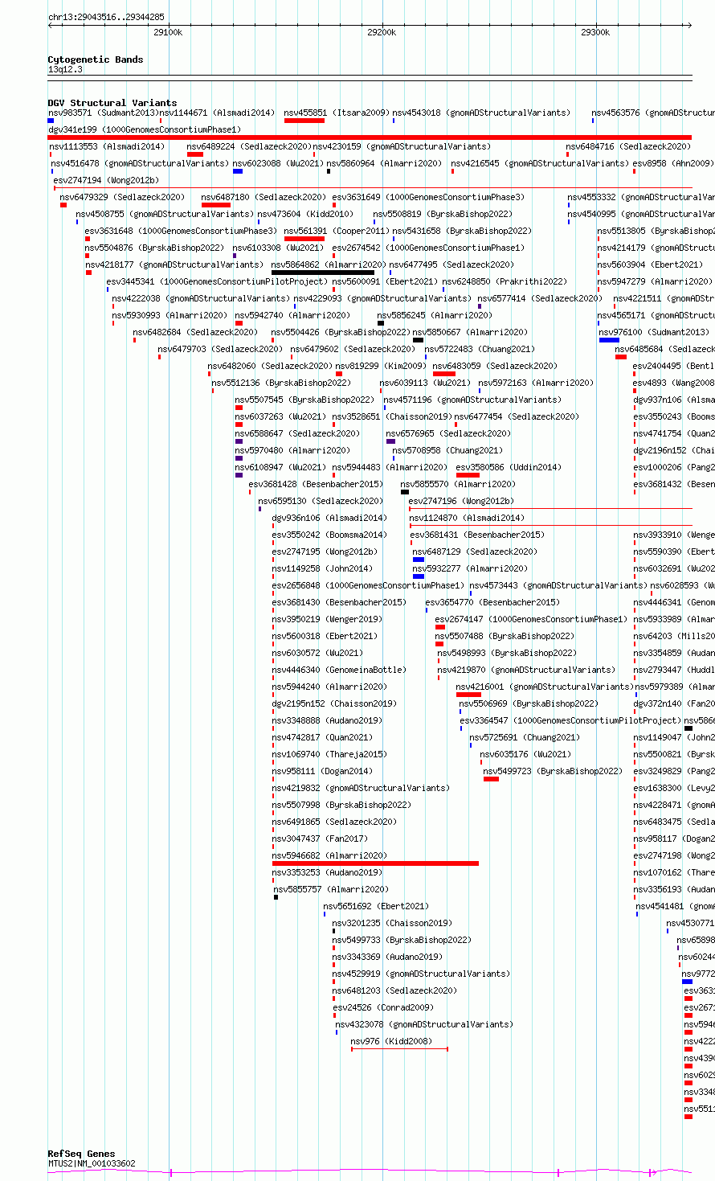This screenshot has width=715, height=1181.
Task: Open esv24526 (Conrad2009) label
Action: tap(383, 1007)
